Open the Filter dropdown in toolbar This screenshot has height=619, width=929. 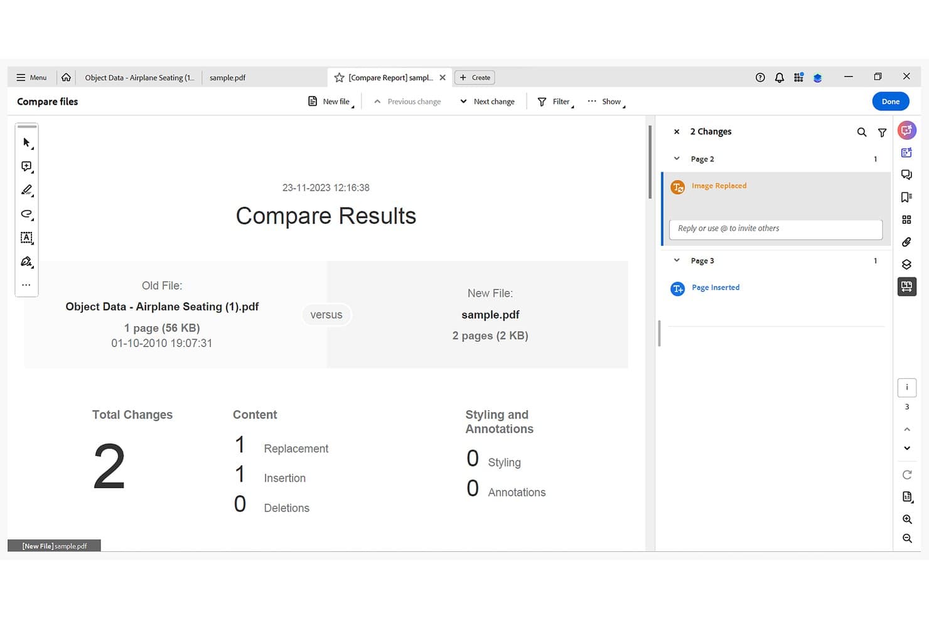pyautogui.click(x=556, y=102)
